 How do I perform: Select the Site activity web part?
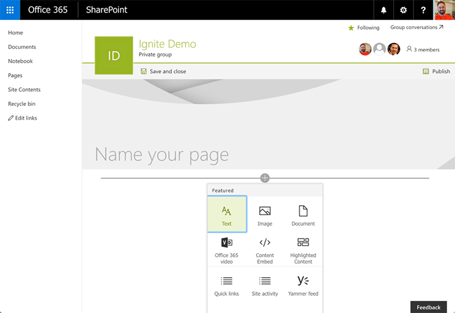(x=265, y=286)
